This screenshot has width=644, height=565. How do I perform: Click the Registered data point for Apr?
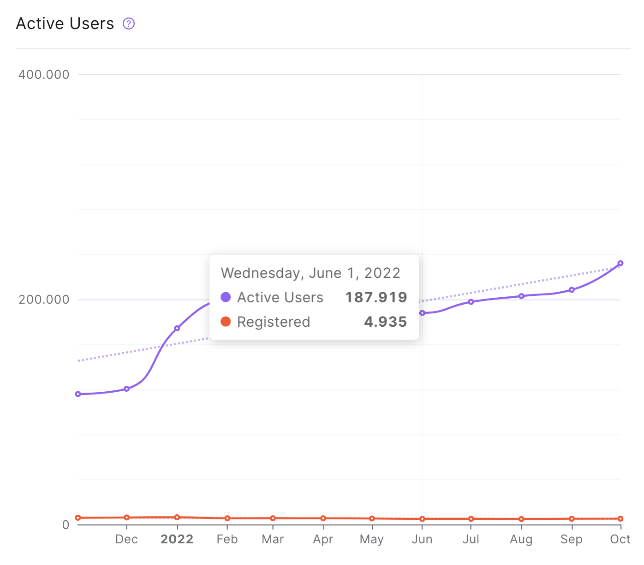click(323, 518)
